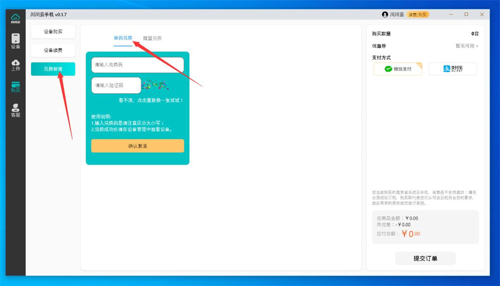500x286 pixels.
Task: Click the 上传 (Upload) cloud icon
Action: coord(15,64)
